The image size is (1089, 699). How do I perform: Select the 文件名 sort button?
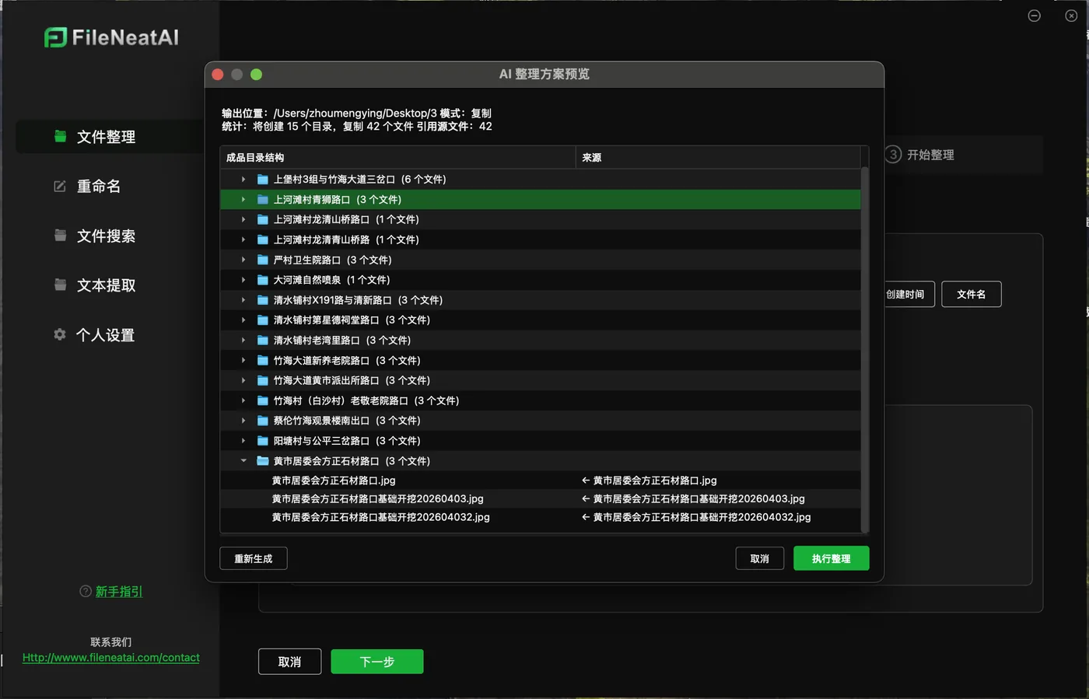coord(971,294)
